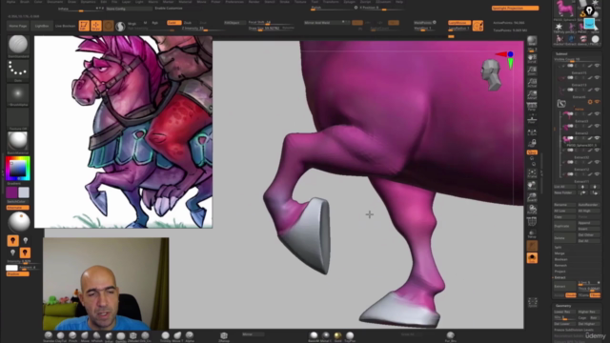Click the head navigation gizmo in viewport
The height and width of the screenshot is (343, 610).
pos(491,74)
